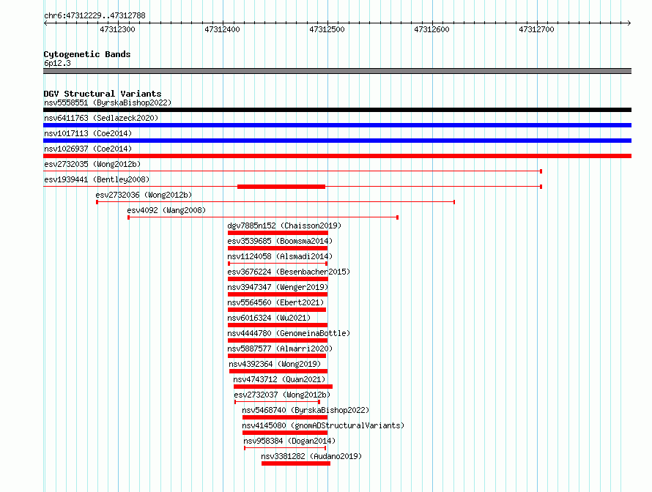This screenshot has height=492, width=652.
Task: Open the nsv6411763 (Sedlazeck2020) label
Action: coord(101,118)
